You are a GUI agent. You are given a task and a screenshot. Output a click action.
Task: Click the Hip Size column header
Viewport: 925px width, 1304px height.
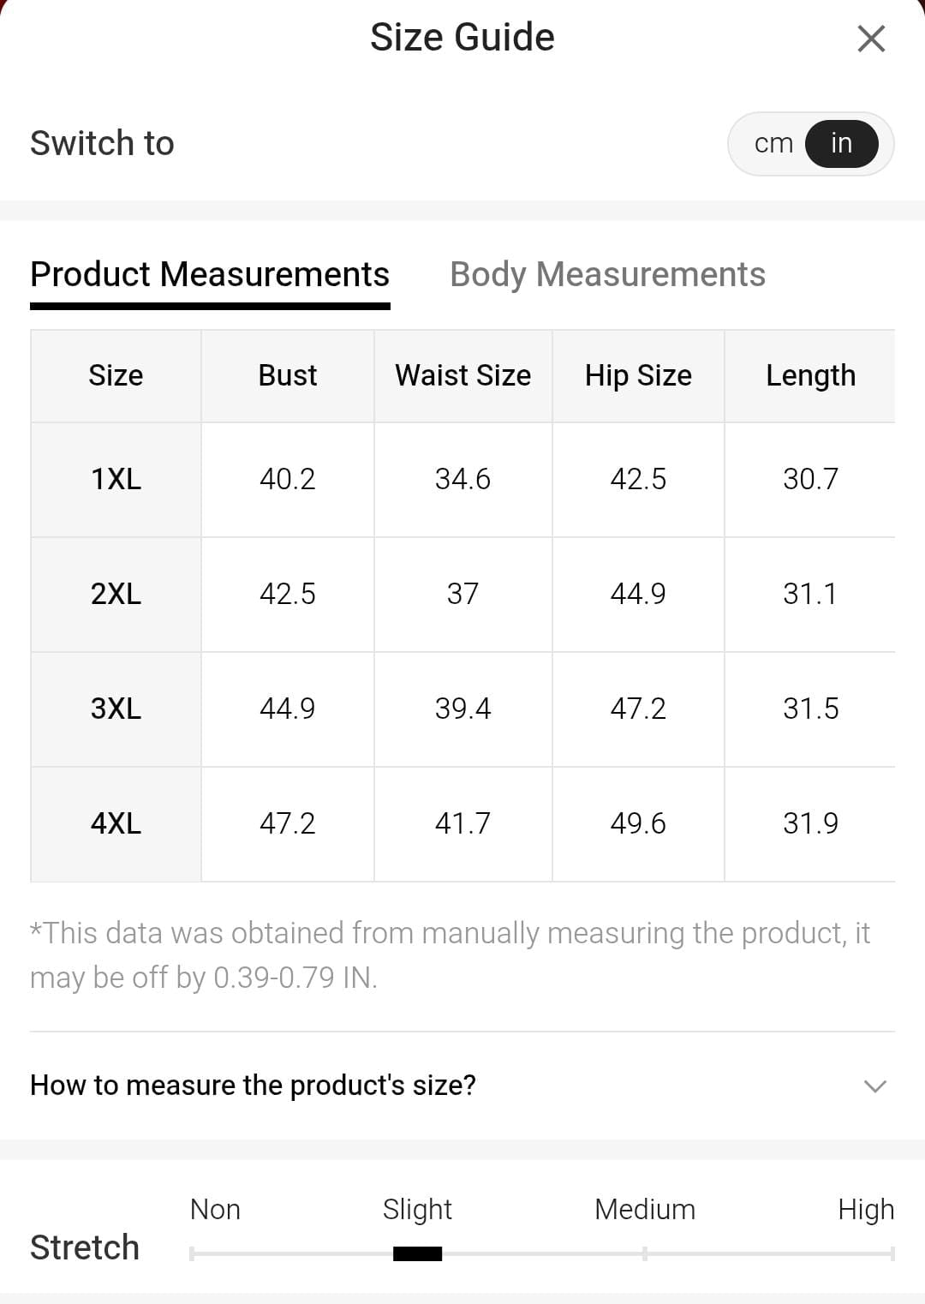click(638, 376)
